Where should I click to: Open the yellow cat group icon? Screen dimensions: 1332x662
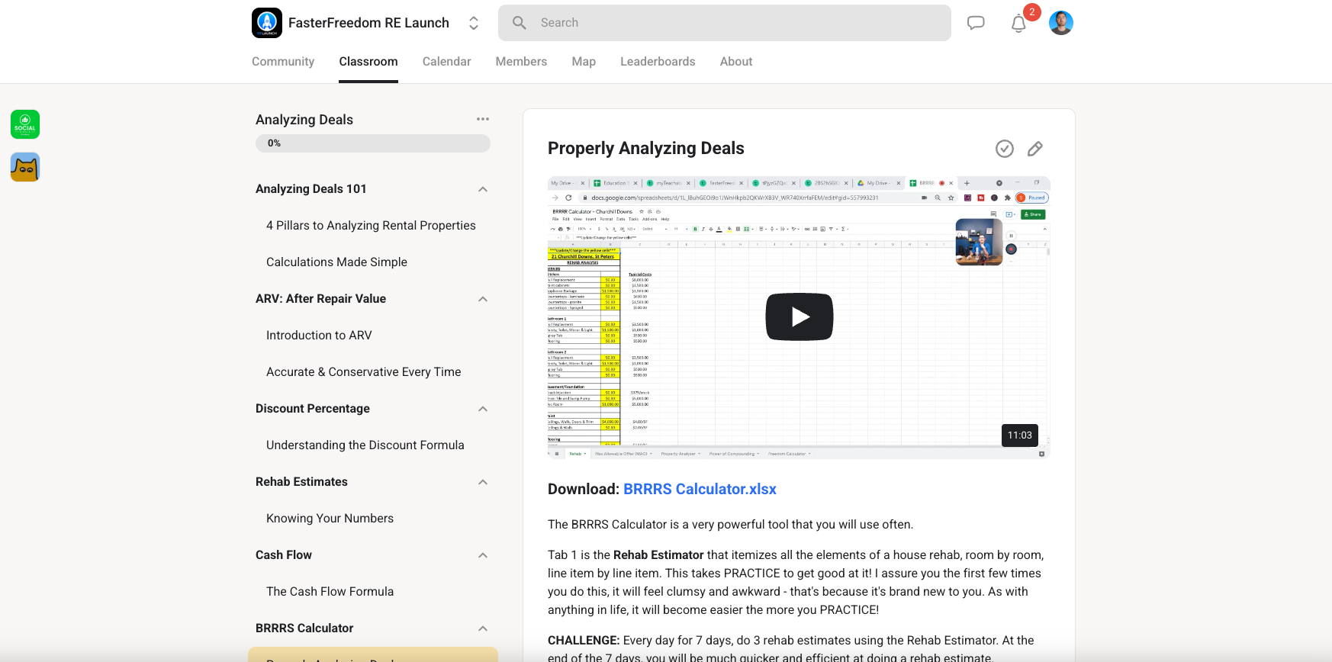25,167
